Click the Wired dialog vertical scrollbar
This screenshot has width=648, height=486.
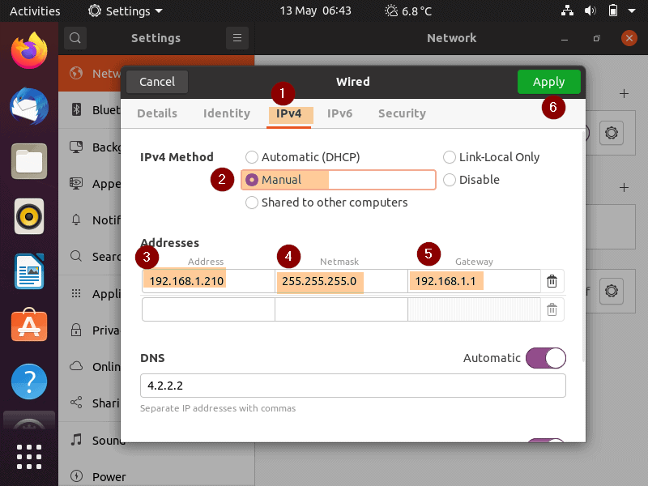click(x=583, y=246)
